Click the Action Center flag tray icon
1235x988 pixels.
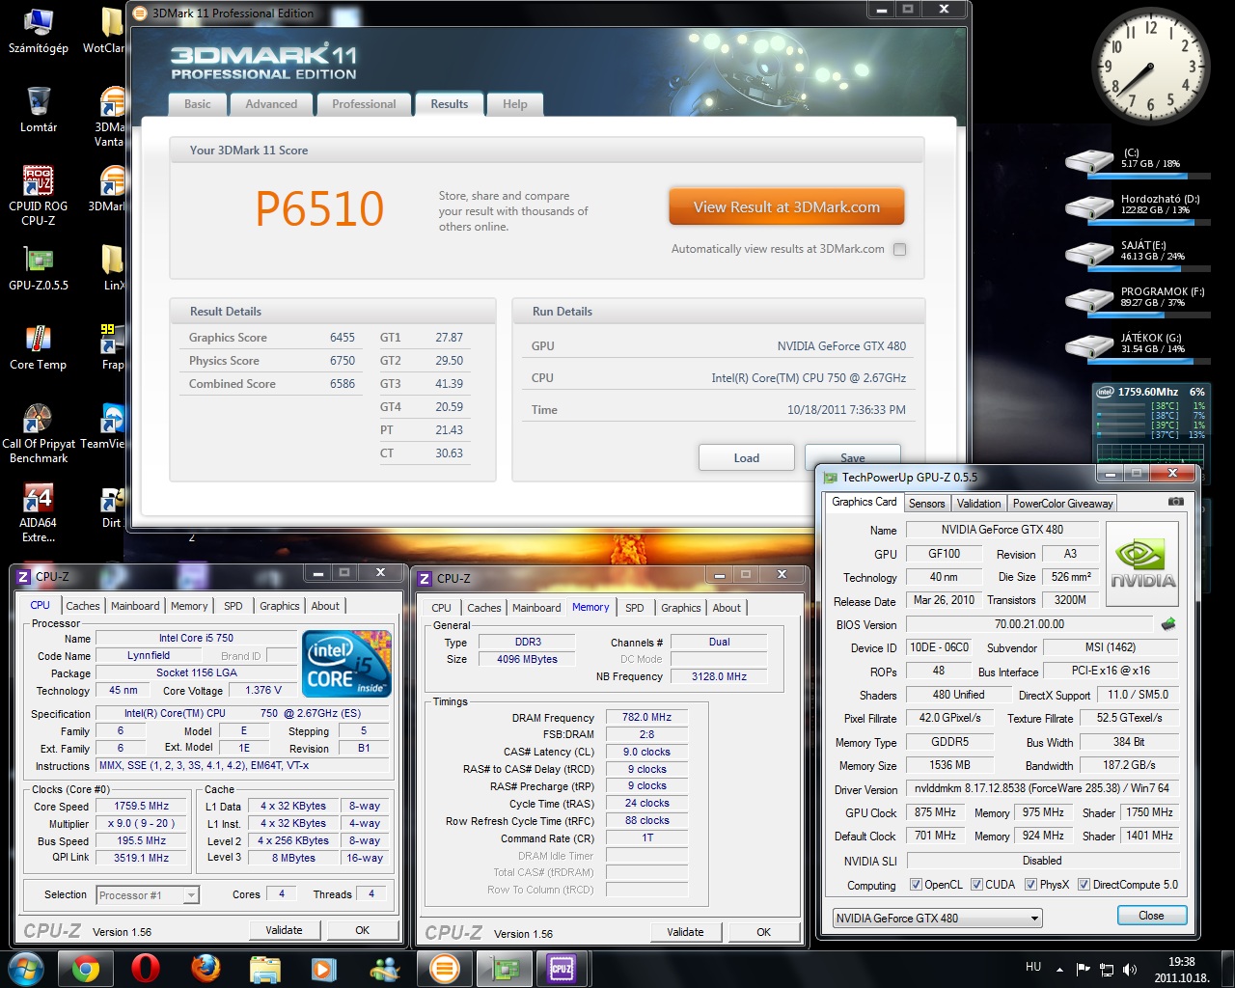pyautogui.click(x=1083, y=970)
